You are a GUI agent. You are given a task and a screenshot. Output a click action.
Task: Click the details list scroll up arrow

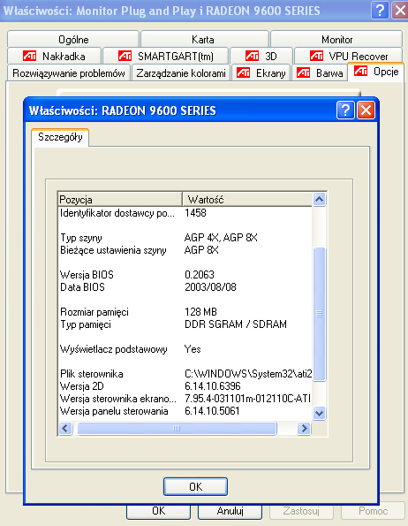pos(319,200)
